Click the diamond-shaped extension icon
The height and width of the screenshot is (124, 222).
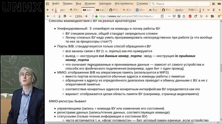[207, 16]
